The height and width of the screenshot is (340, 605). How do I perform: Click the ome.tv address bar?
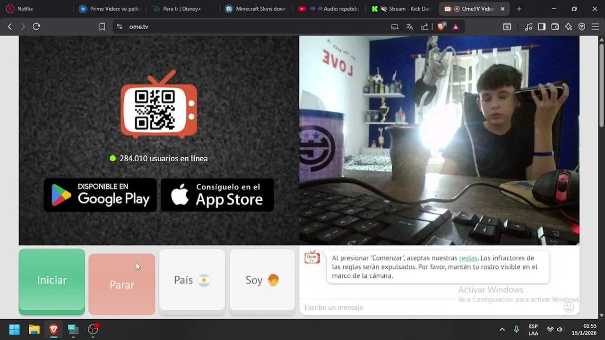tap(255, 27)
